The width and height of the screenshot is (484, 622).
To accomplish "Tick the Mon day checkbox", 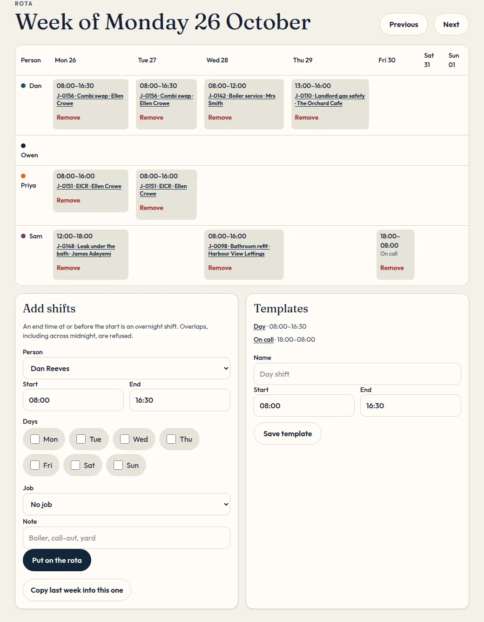I will coord(35,439).
